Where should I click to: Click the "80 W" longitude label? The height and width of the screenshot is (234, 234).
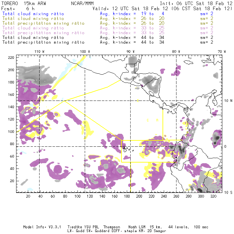(x=176, y=52)
